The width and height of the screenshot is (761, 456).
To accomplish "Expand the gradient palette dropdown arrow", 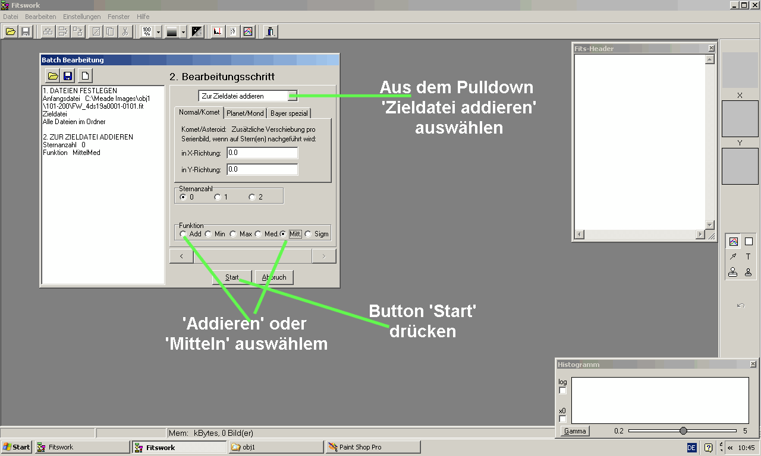I will click(x=183, y=32).
